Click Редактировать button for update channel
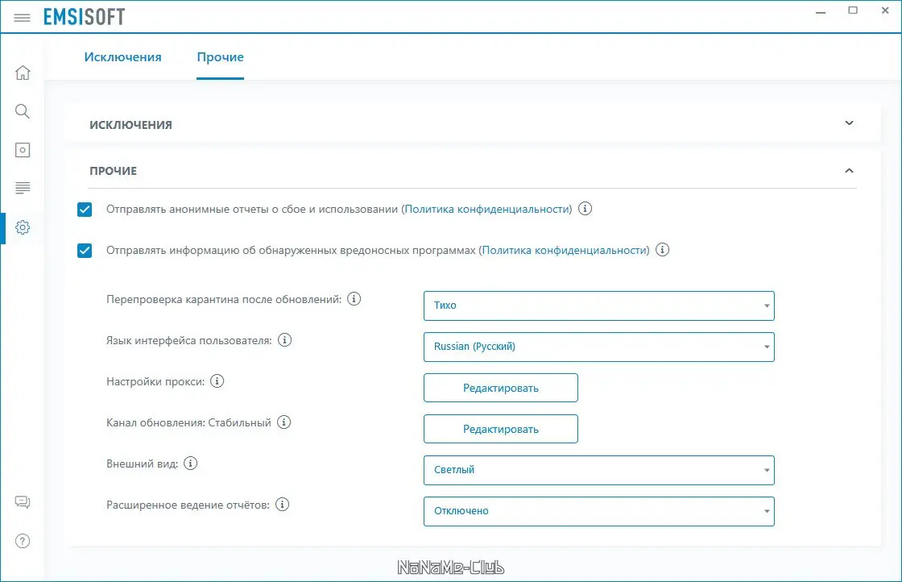This screenshot has width=902, height=582. click(500, 429)
